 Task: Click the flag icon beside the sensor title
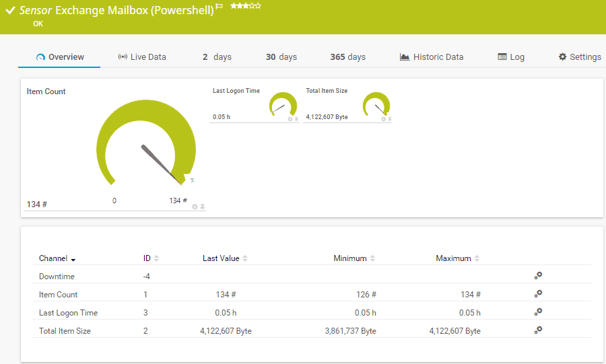[x=220, y=7]
